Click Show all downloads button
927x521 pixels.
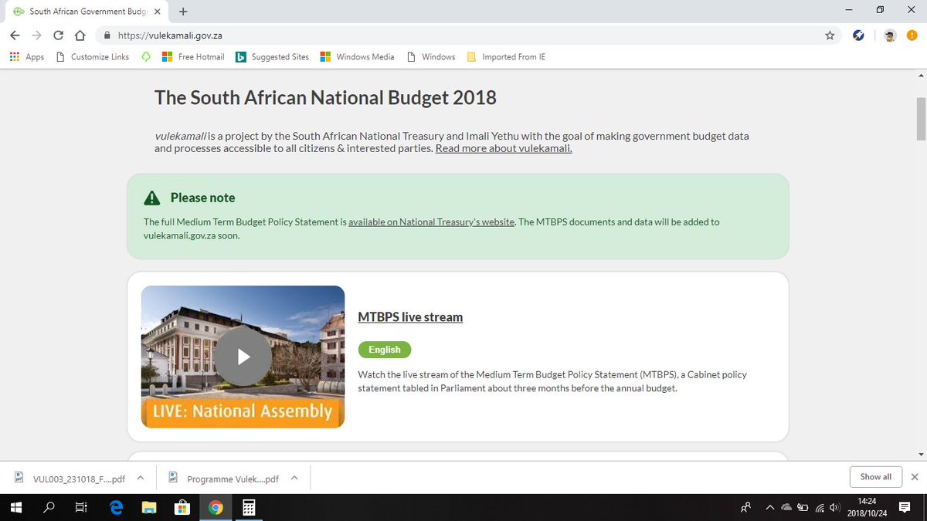pyautogui.click(x=876, y=477)
